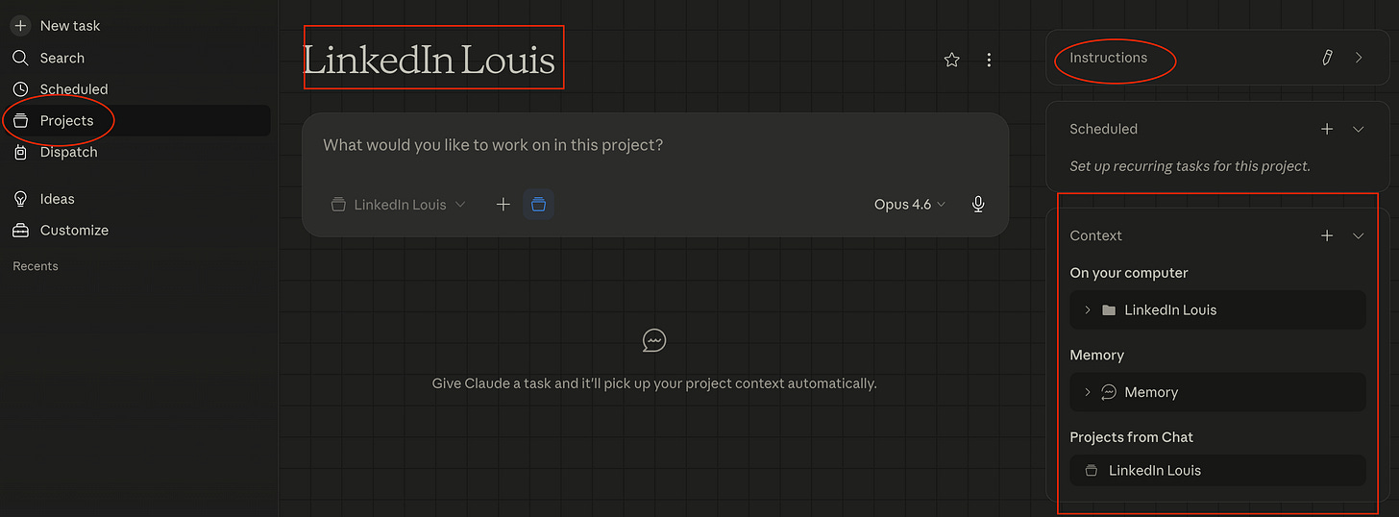Click the LinkedIn Louis folder icon

coord(1109,310)
